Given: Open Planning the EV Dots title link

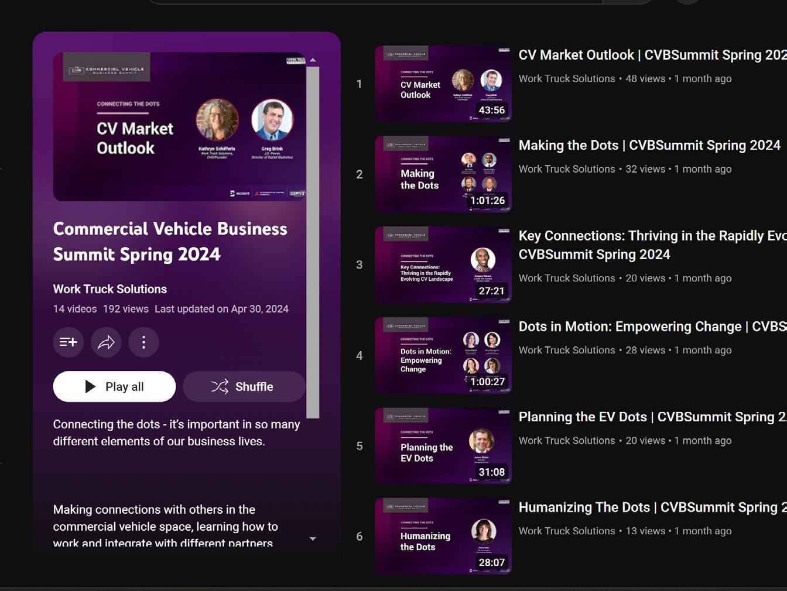Looking at the screenshot, I should tap(652, 417).
